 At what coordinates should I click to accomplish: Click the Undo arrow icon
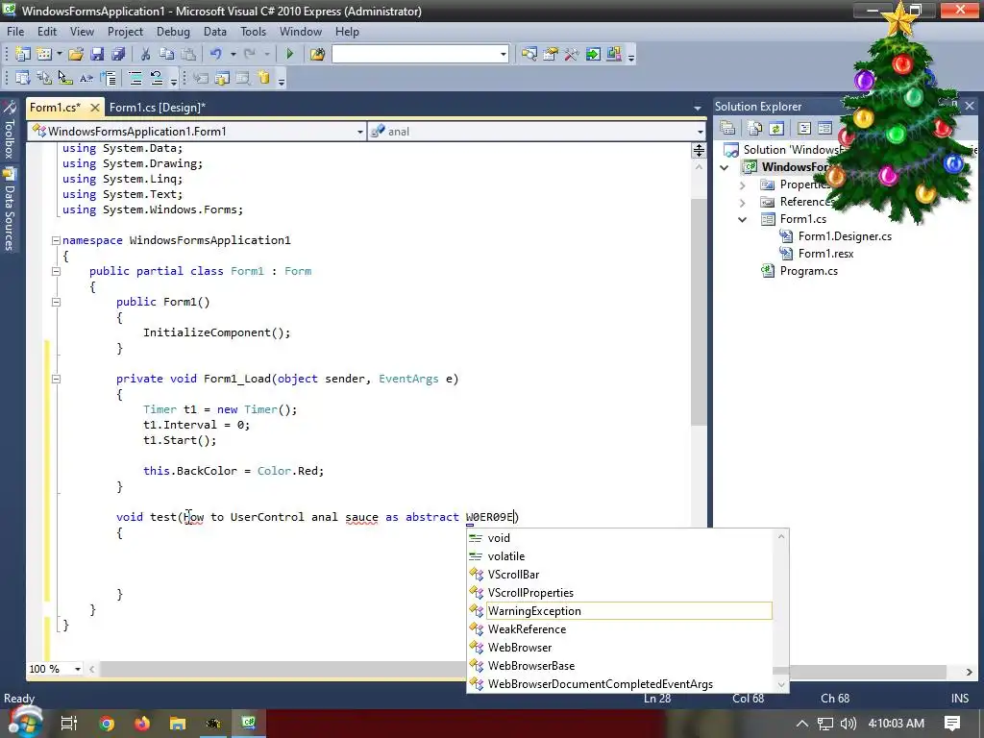[216, 55]
